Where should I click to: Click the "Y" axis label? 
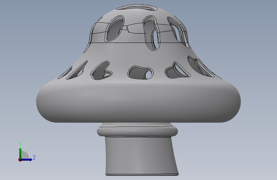(20, 144)
